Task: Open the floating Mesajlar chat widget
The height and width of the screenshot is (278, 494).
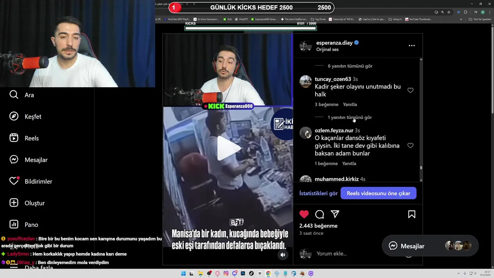Action: [x=430, y=246]
